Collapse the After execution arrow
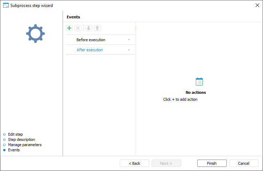The image size is (263, 171). pyautogui.click(x=129, y=50)
